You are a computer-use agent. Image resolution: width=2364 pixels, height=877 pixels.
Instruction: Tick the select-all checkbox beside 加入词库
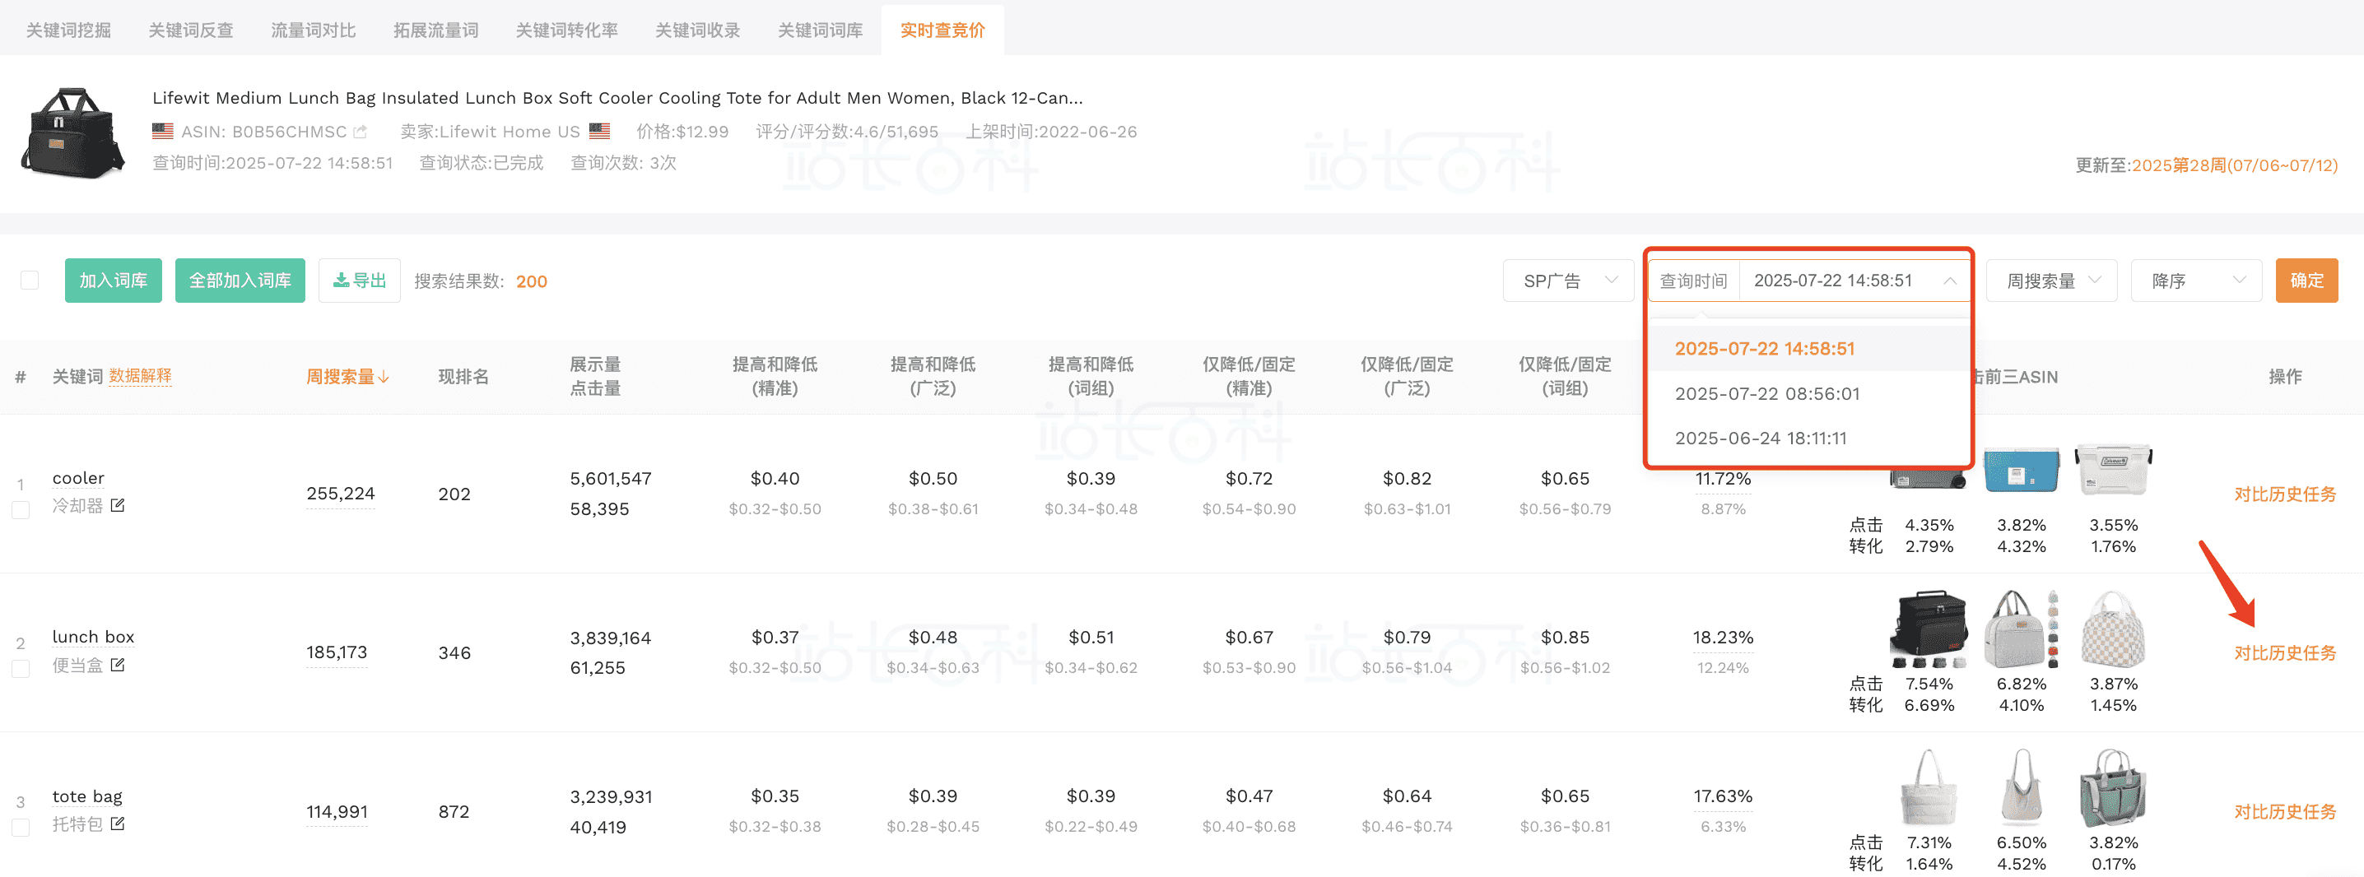pos(30,281)
